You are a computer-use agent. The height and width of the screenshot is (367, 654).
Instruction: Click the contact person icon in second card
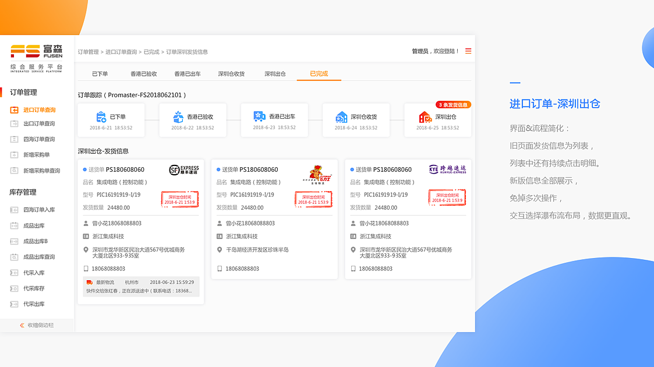click(220, 224)
